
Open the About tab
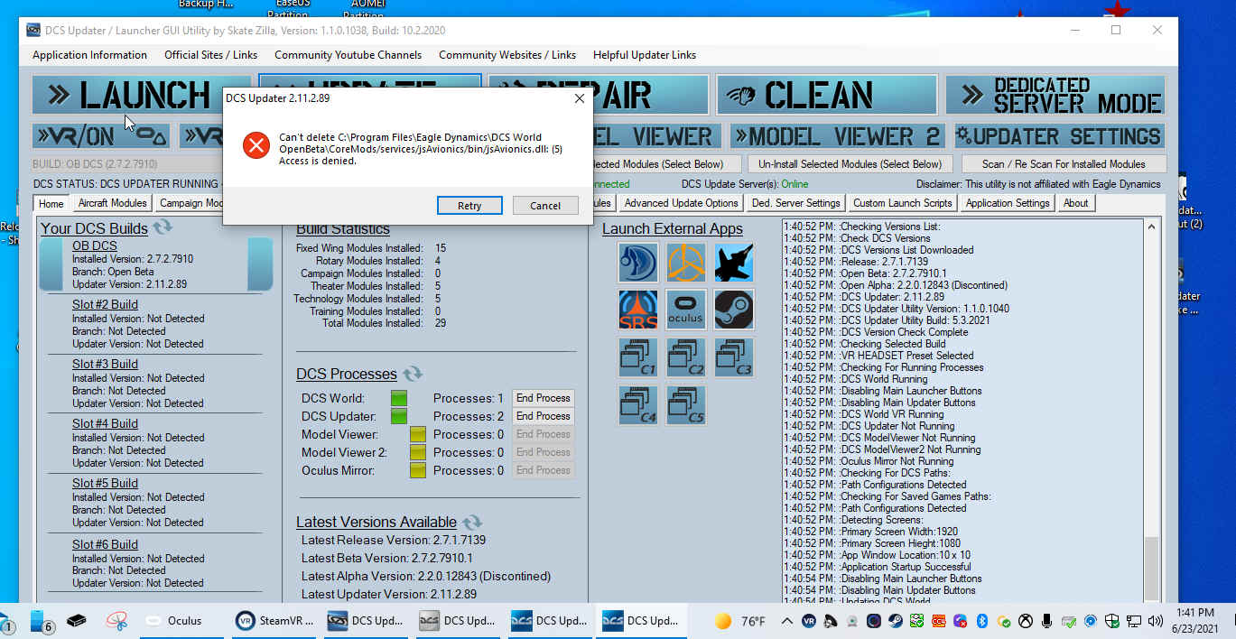tap(1076, 203)
